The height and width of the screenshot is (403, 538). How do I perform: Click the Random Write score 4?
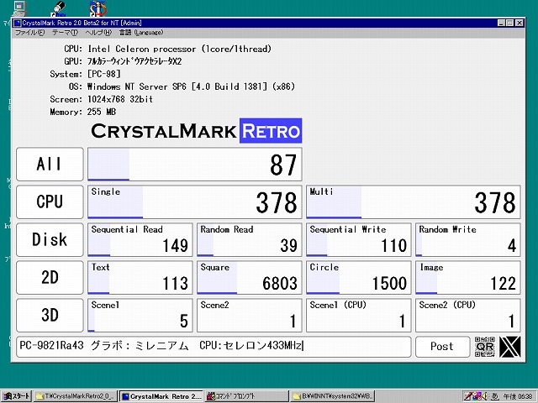pyautogui.click(x=468, y=239)
